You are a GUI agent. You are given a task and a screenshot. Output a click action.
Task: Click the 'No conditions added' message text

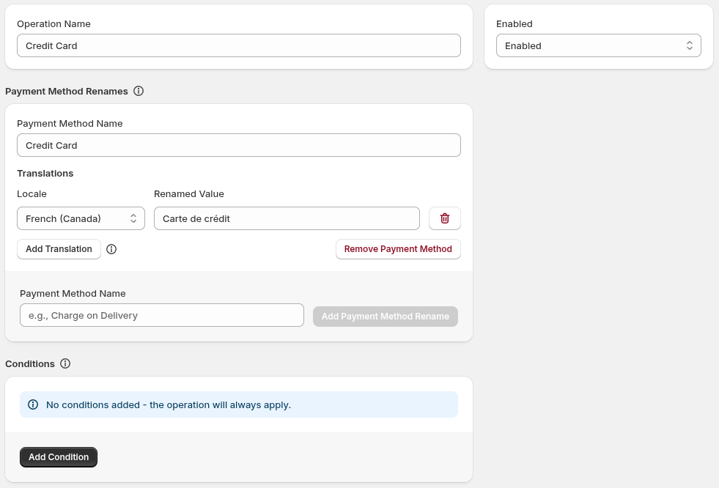(169, 405)
